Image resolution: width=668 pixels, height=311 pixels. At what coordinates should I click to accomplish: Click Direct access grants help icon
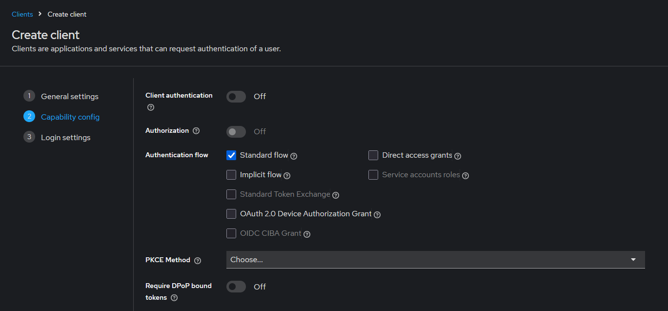(x=458, y=156)
